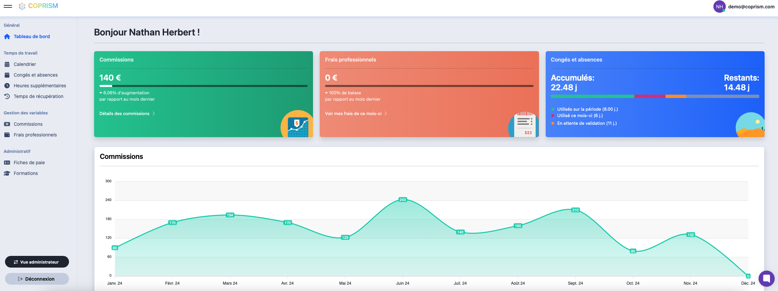Open the chat widget bubble
The width and height of the screenshot is (778, 291).
click(766, 278)
